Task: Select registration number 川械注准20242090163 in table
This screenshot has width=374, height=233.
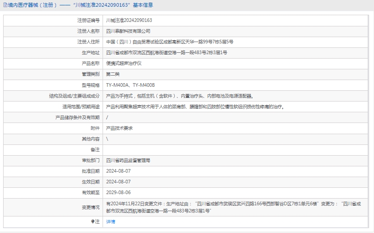Action: coord(129,21)
